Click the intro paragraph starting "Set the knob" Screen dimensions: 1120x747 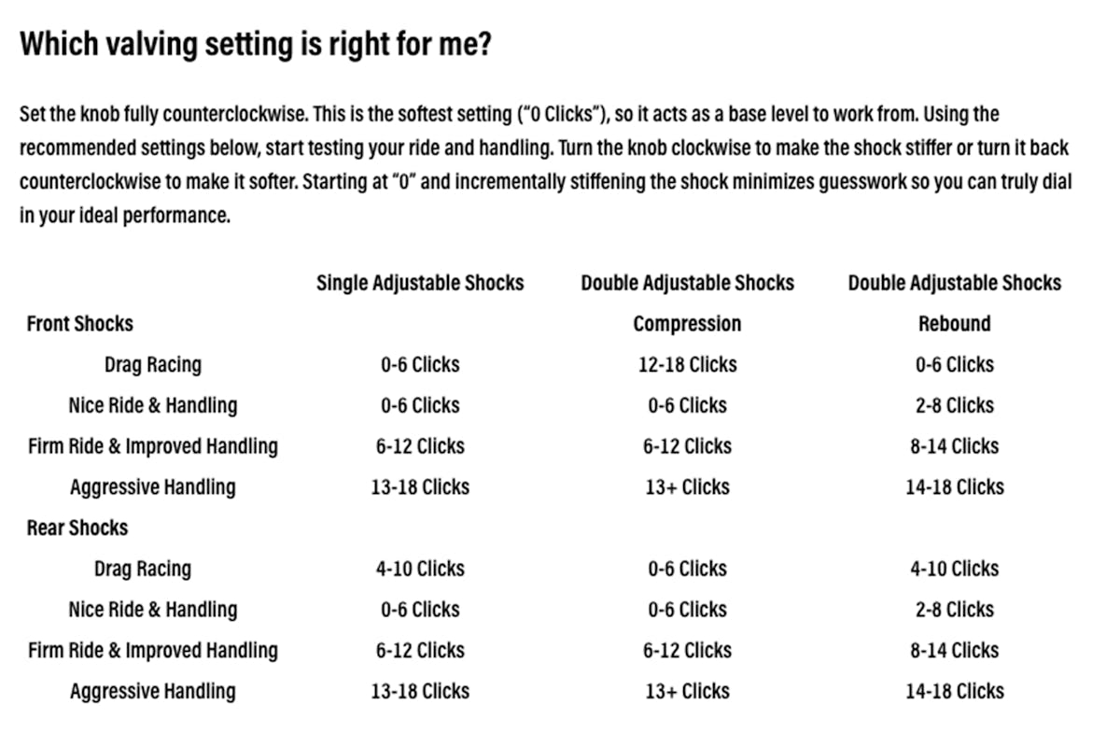coord(545,165)
